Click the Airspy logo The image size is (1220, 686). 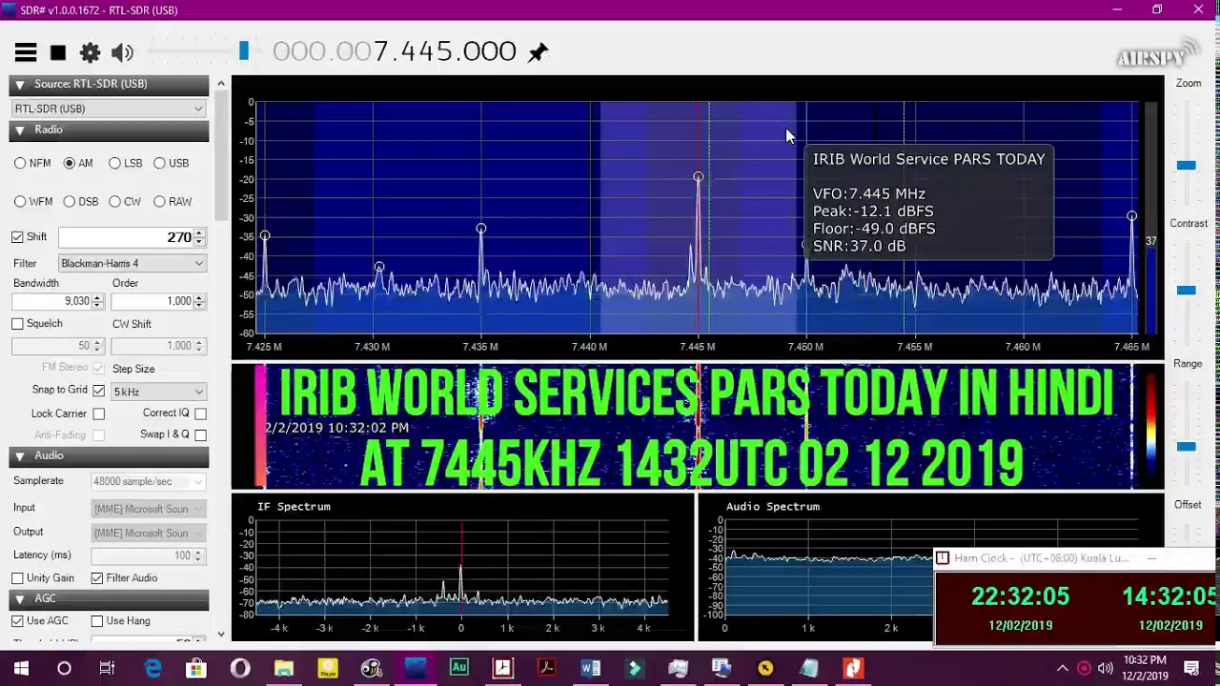click(x=1156, y=54)
